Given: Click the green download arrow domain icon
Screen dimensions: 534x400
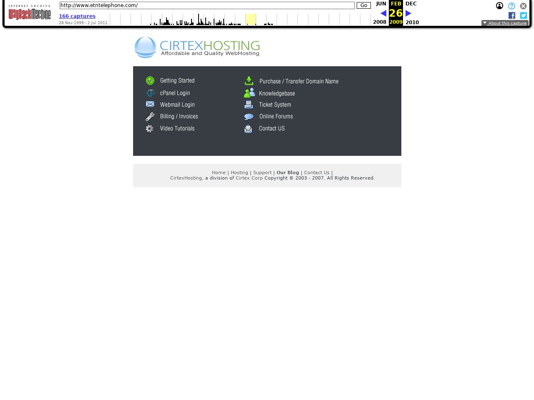Looking at the screenshot, I should [x=249, y=81].
